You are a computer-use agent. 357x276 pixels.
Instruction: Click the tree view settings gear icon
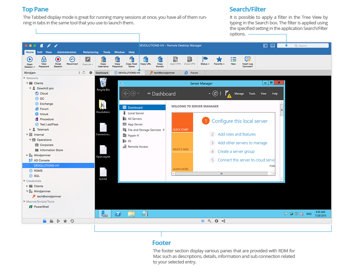tap(91, 73)
